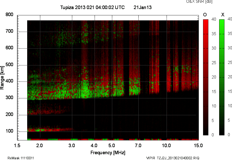Click the 10.0 frequency tick label
This screenshot has width=232, height=160.
[x=166, y=146]
